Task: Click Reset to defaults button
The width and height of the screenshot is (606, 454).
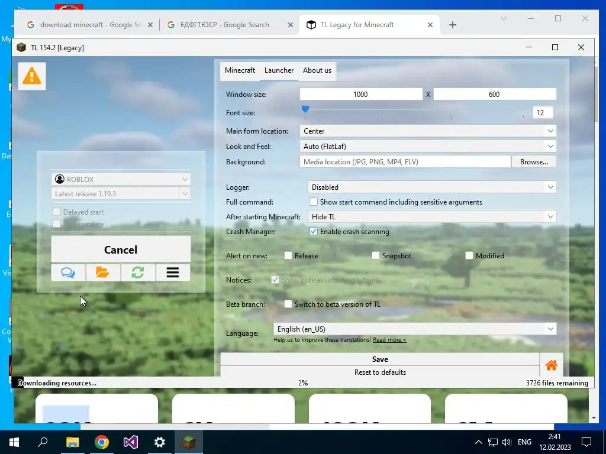Action: (x=380, y=372)
